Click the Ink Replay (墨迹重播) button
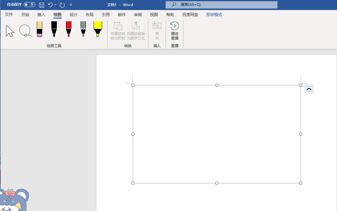Viewport: 337px width, 211px height. pyautogui.click(x=175, y=31)
